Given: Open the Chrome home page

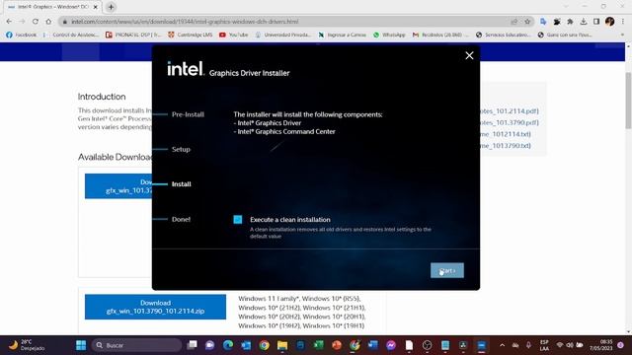Looking at the screenshot, I should tap(48, 22).
